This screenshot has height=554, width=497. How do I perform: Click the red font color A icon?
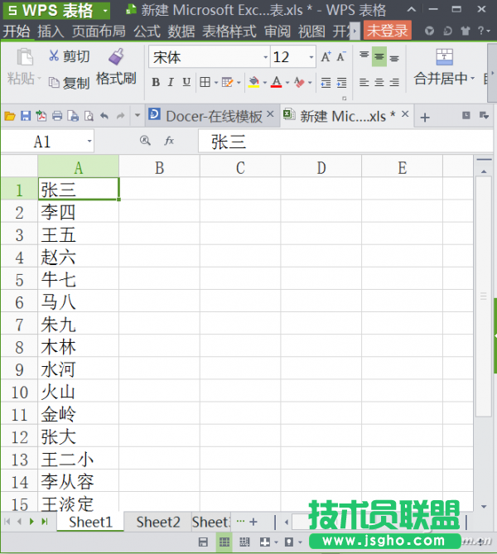277,82
